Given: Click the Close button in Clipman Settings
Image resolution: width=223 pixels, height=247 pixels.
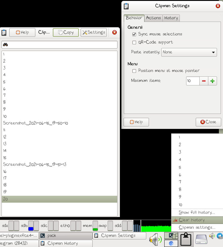Looking at the screenshot, I should (x=208, y=122).
